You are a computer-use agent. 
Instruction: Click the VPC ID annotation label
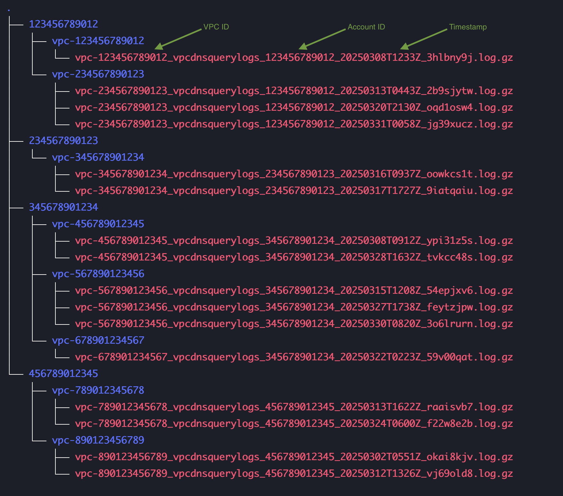click(x=216, y=27)
